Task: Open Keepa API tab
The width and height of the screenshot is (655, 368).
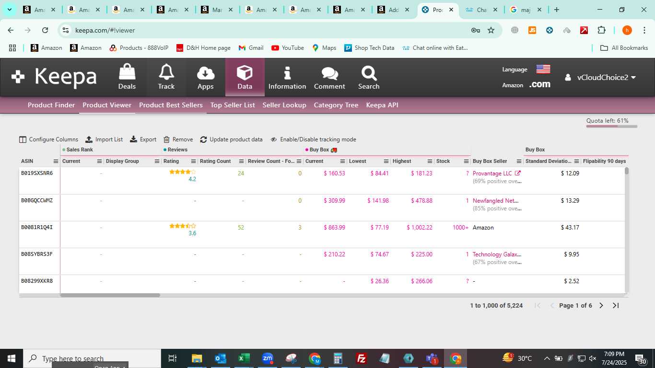Action: pos(382,105)
